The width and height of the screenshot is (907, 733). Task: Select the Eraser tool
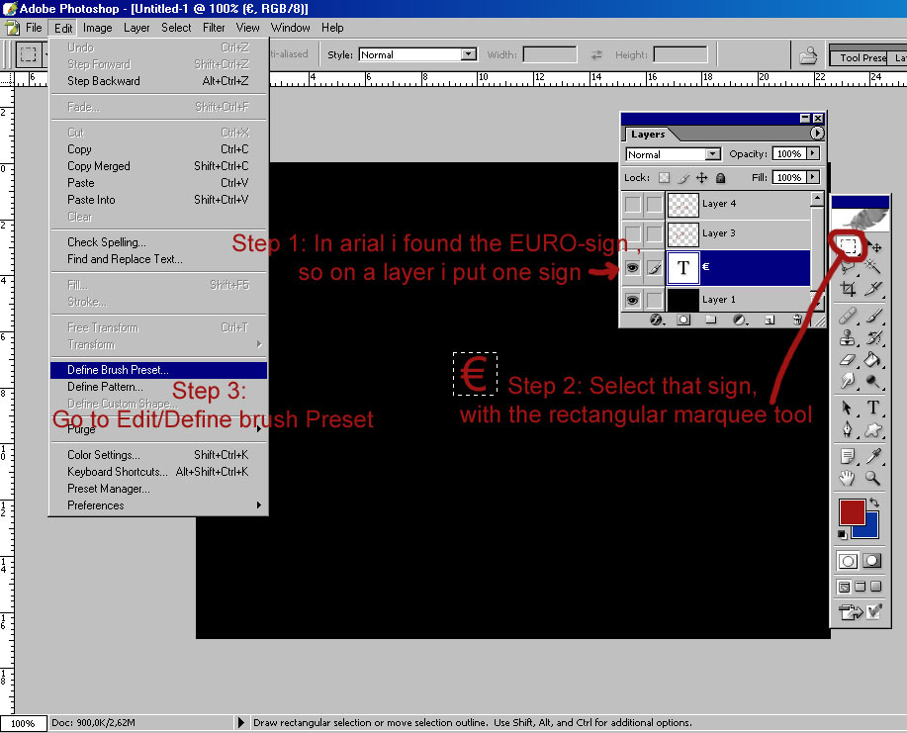(x=848, y=360)
